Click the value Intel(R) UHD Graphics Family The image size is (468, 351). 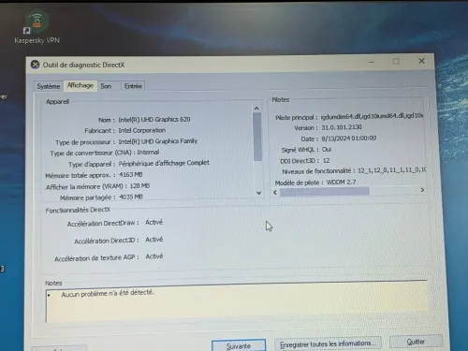tap(158, 141)
